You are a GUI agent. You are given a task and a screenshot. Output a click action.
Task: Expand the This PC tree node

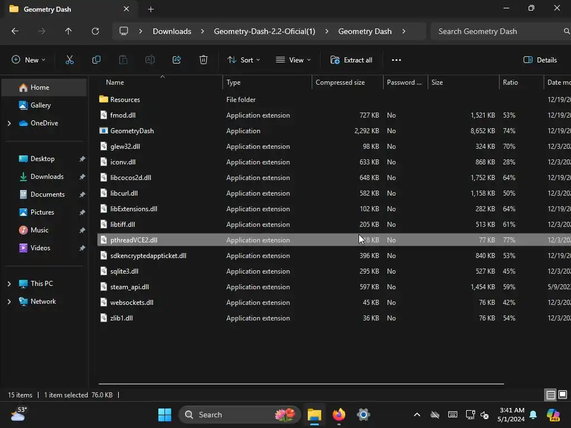point(9,284)
